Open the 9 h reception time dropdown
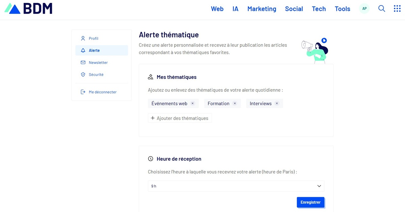Image resolution: width=405 pixels, height=212 pixels. pos(236,186)
